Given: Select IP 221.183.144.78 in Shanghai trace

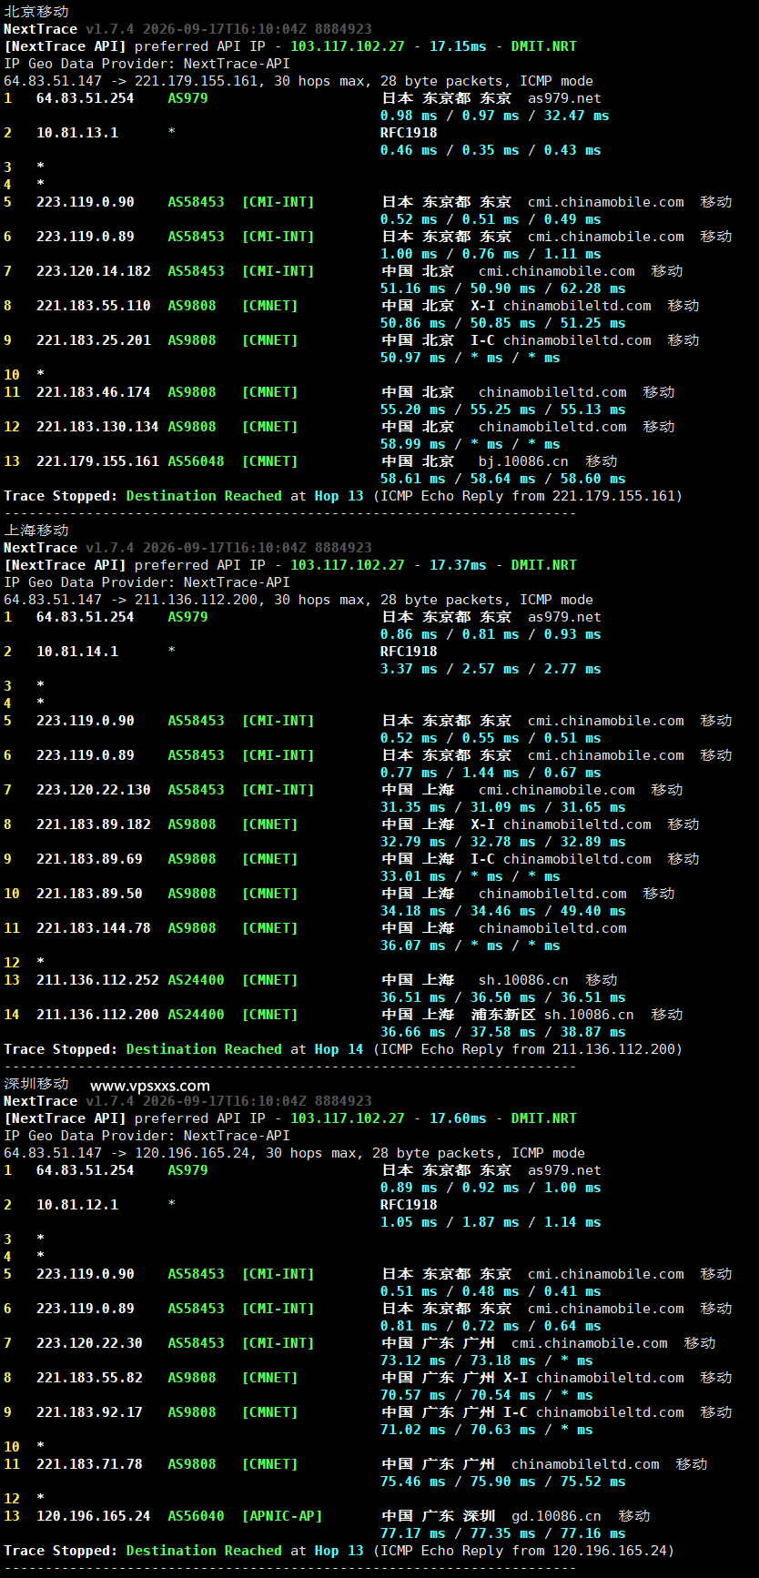Looking at the screenshot, I should (94, 928).
